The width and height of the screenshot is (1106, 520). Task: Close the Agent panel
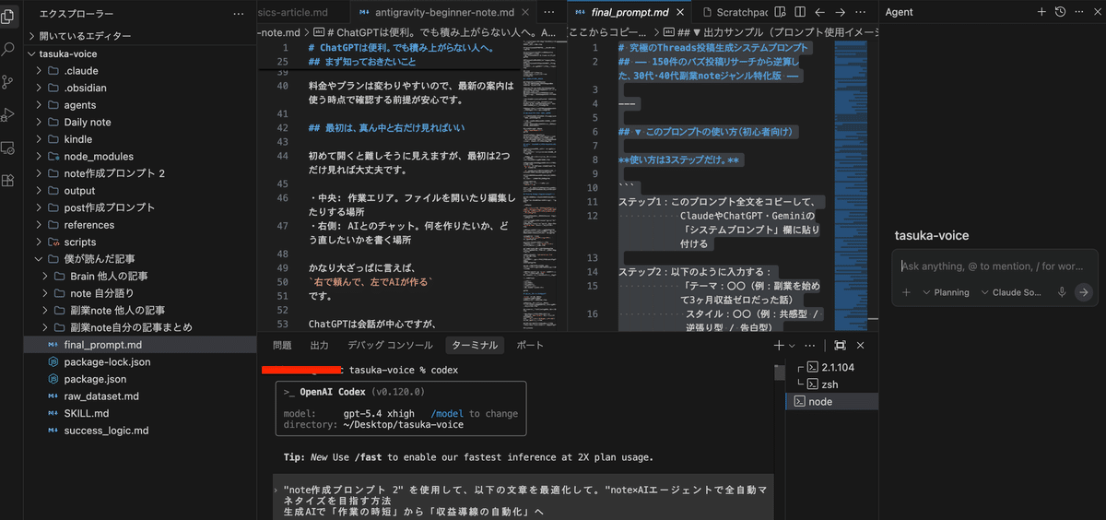coord(1097,12)
